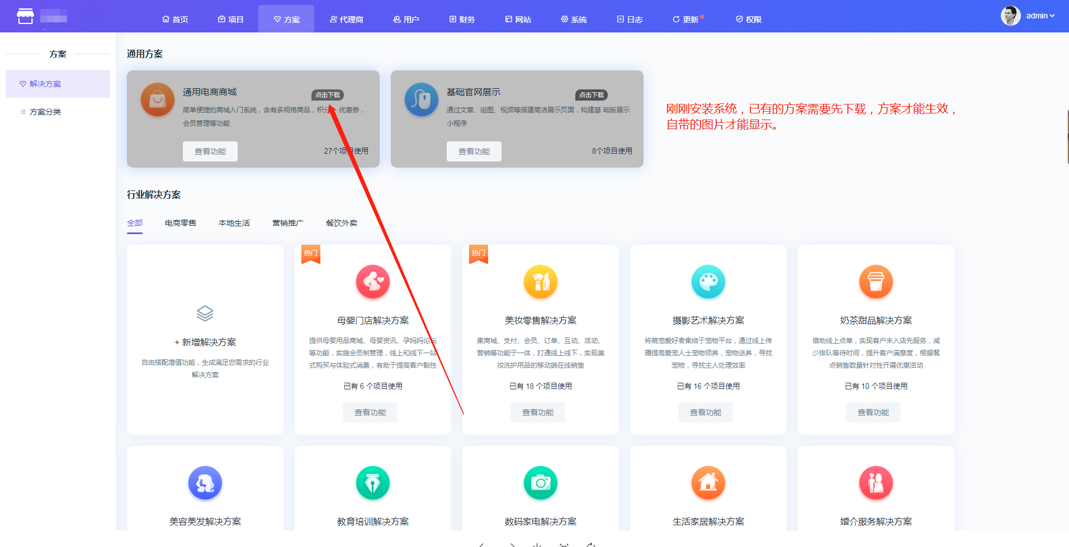
Task: Click 查看功能 under 摄影艺术解决方案
Action: click(x=706, y=412)
